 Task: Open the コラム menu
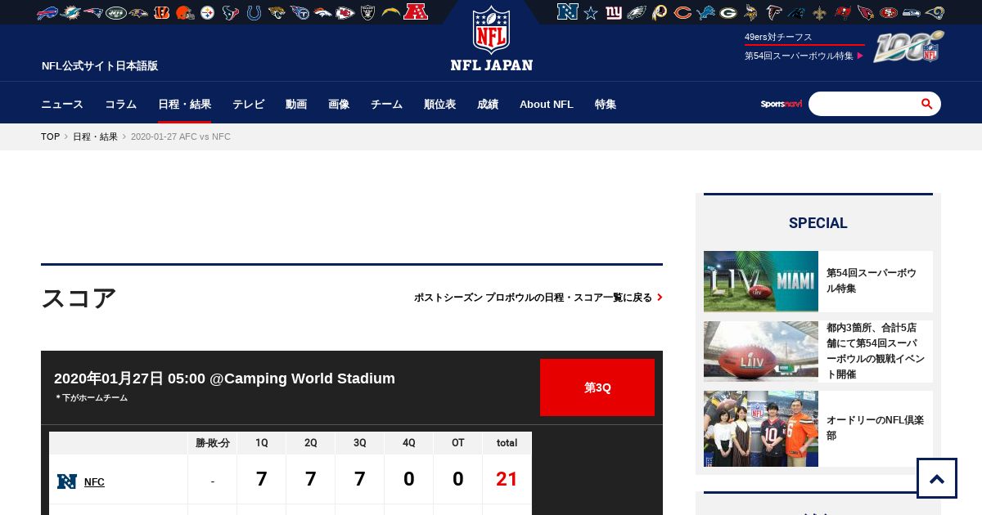click(x=120, y=104)
